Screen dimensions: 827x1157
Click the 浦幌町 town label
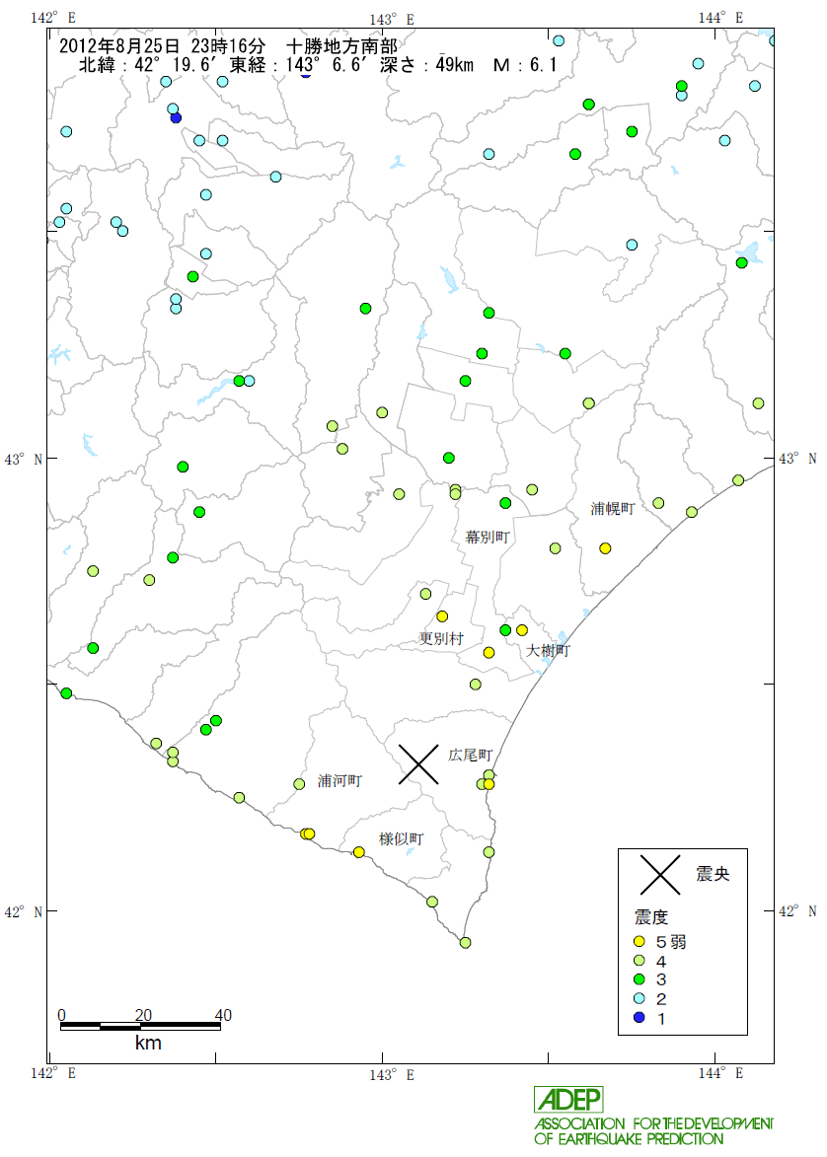[x=613, y=509]
